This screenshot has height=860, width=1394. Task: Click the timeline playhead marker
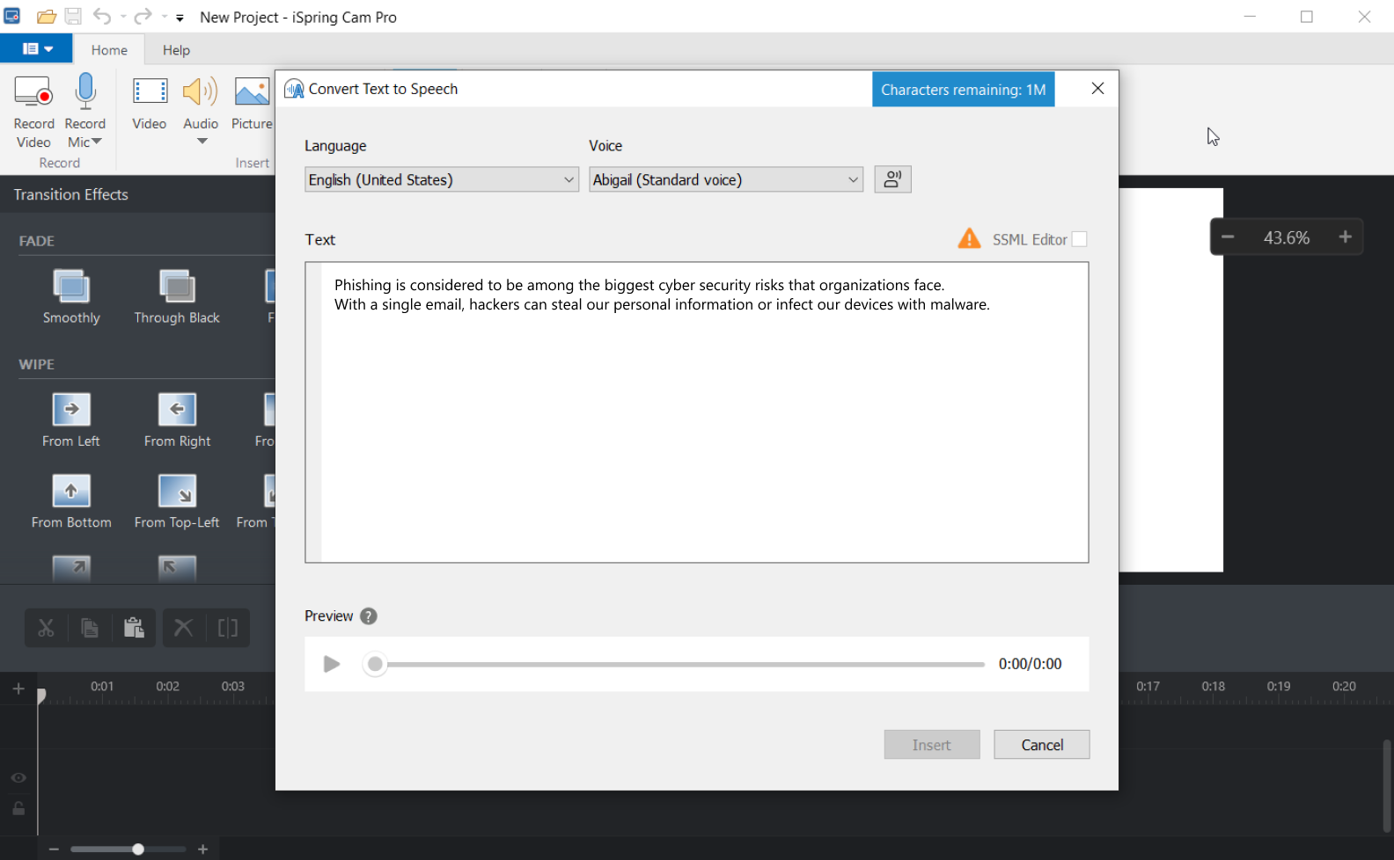pos(40,696)
